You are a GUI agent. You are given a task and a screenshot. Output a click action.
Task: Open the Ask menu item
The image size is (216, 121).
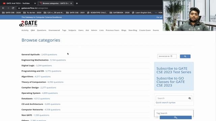87,30
